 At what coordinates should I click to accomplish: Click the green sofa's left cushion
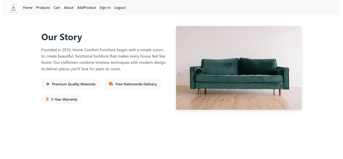pyautogui.click(x=220, y=66)
